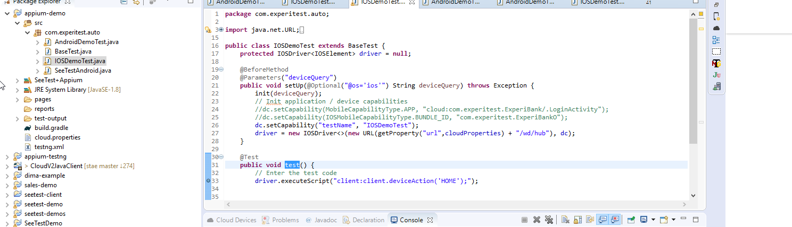Screen dimensions: 792x227
Task: Expand the SeeTest+Appium library node
Action: pyautogui.click(x=17, y=80)
